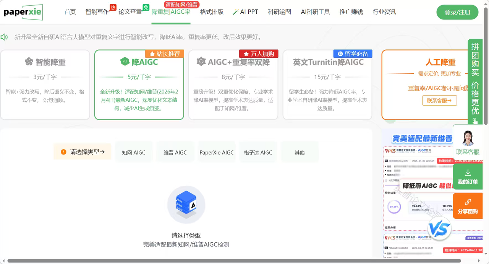This screenshot has width=489, height=264.
Task: Click the customer service avatar icon
Action: (468, 138)
